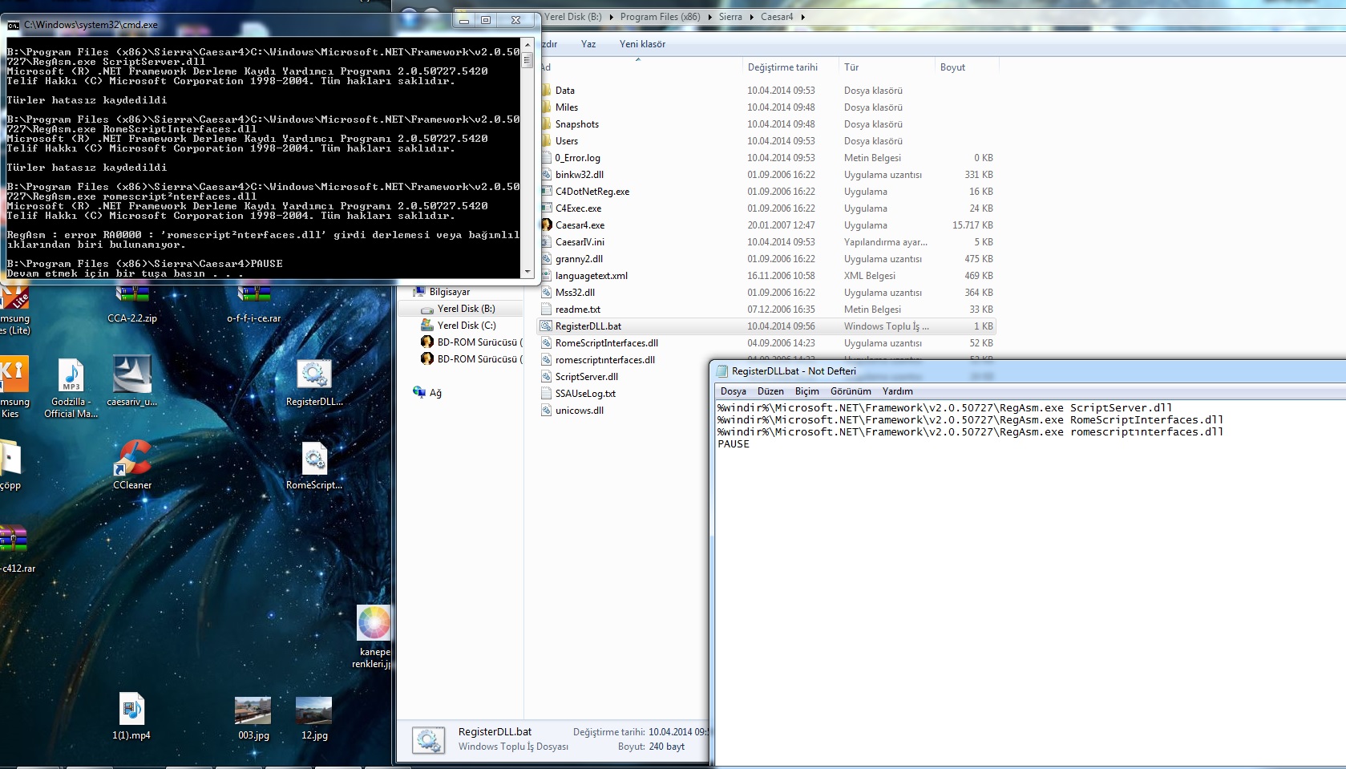Screen dimensions: 1346x769
Task: Sort files by Tür column header
Action: coord(851,67)
